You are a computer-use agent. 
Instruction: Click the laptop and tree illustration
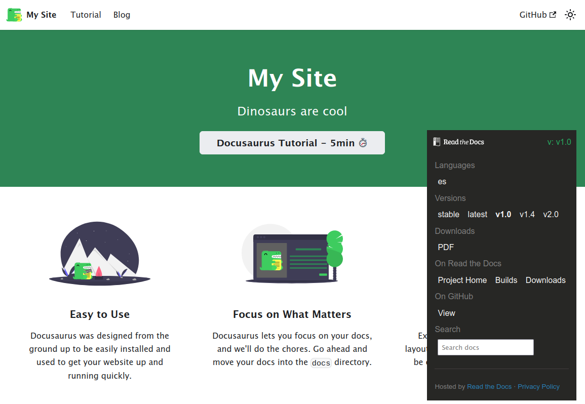click(x=293, y=254)
